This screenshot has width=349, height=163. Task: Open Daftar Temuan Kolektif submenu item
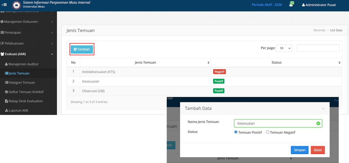click(x=28, y=92)
